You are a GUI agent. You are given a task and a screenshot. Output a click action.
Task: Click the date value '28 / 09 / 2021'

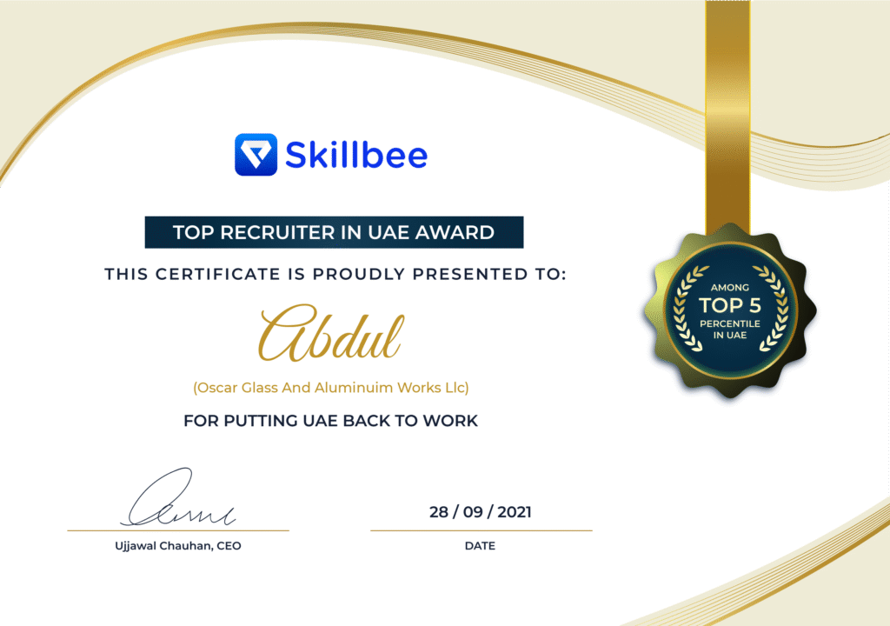(480, 512)
